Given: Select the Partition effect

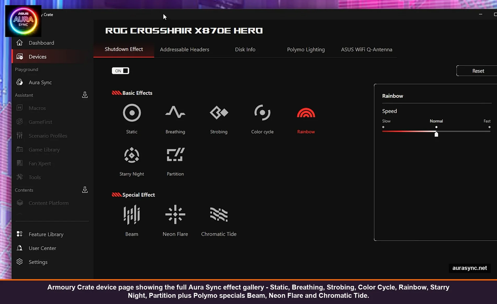Looking at the screenshot, I should 175,155.
